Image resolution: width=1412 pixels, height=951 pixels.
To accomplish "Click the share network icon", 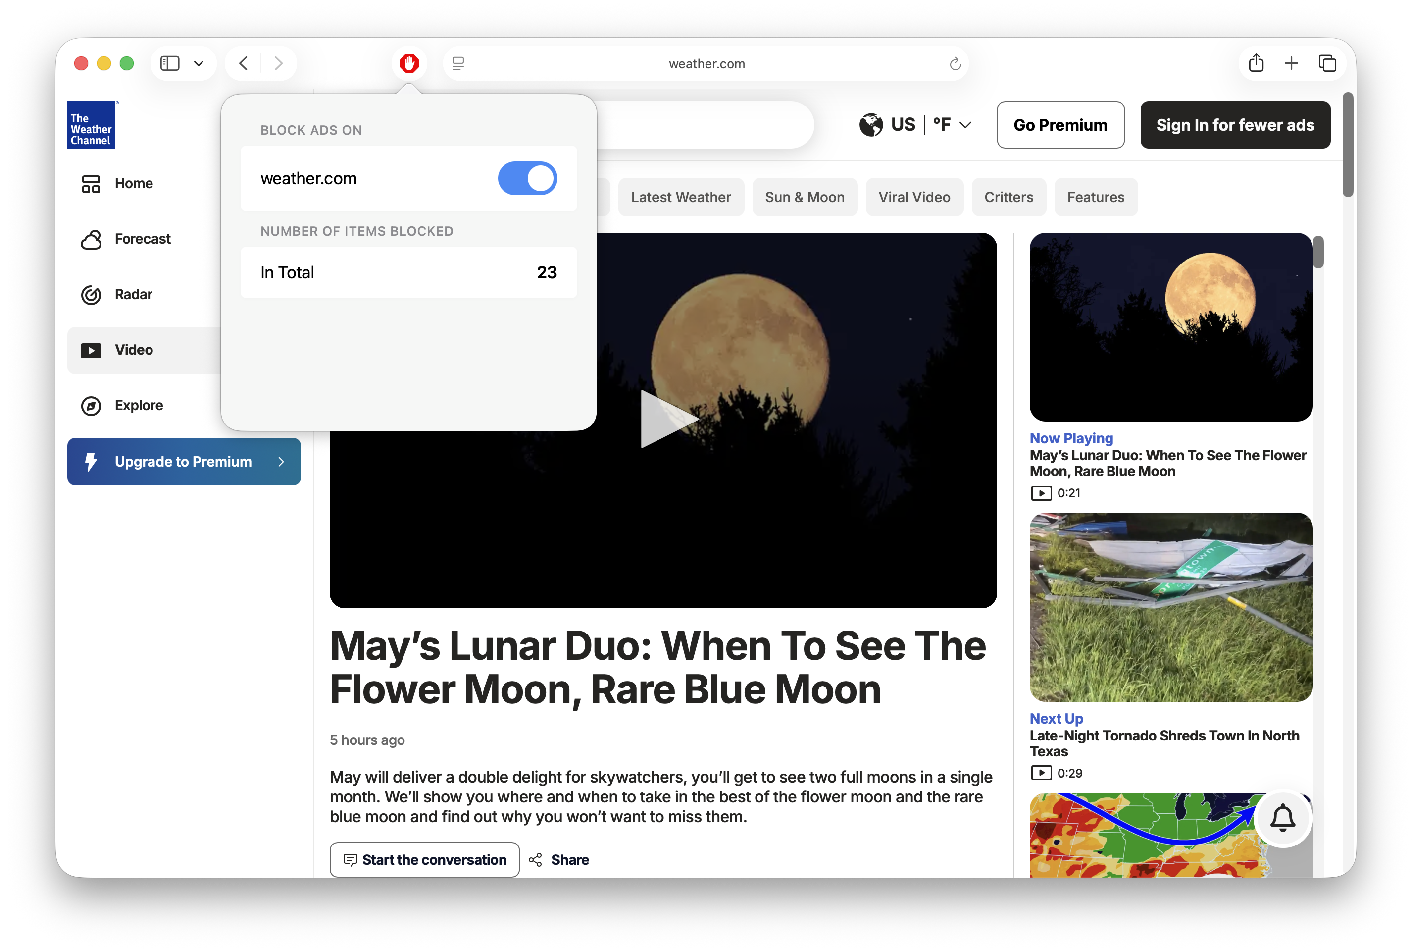I will click(x=535, y=860).
